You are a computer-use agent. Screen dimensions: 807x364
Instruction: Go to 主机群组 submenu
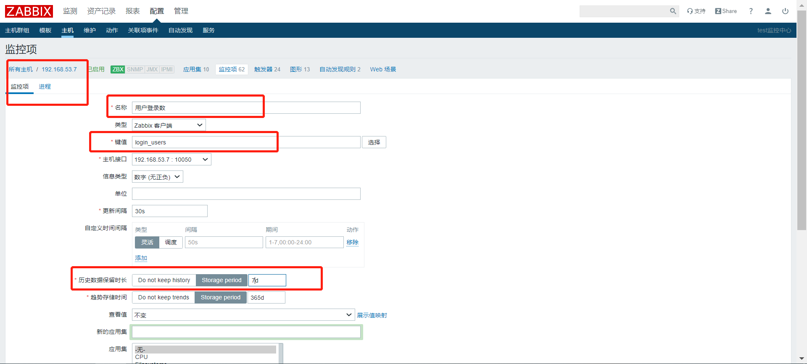[17, 30]
